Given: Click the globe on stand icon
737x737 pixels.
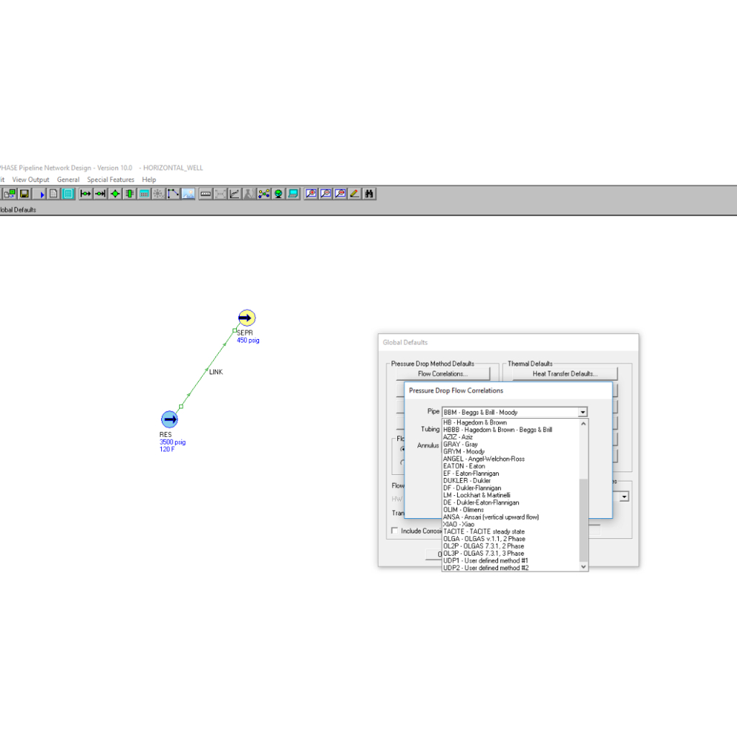Looking at the screenshot, I should pyautogui.click(x=279, y=194).
